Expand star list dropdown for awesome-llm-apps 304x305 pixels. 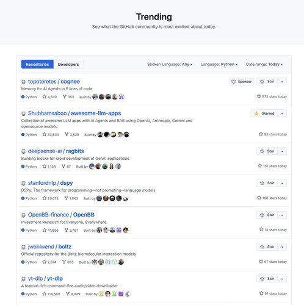pos(282,113)
